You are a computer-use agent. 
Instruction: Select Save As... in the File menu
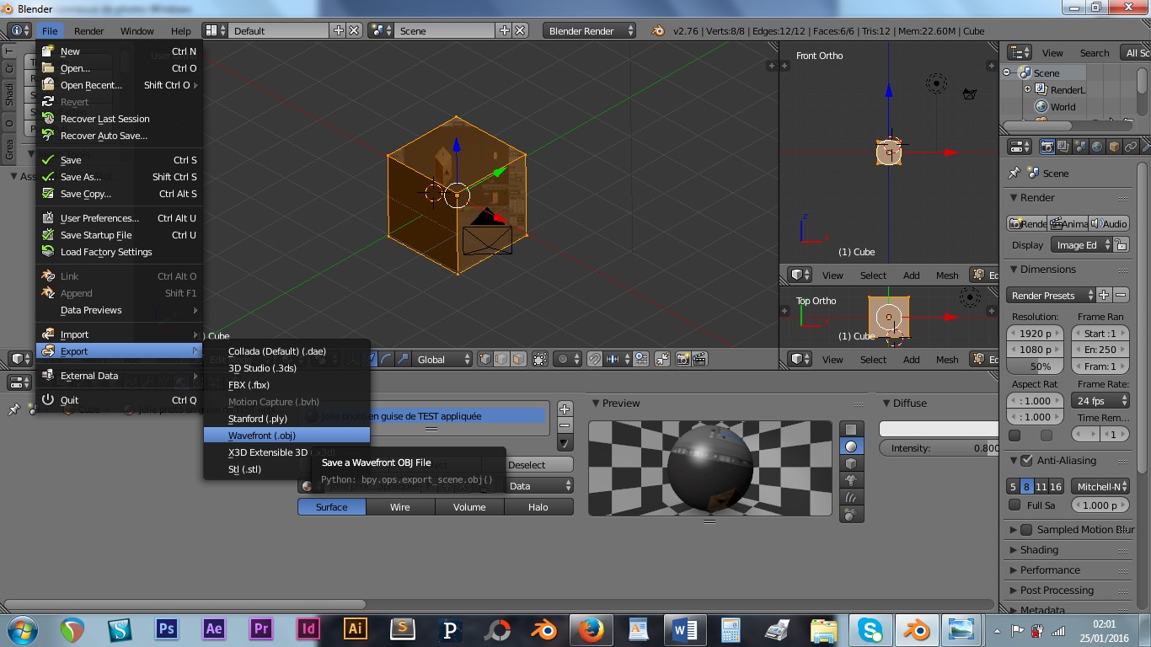click(81, 177)
